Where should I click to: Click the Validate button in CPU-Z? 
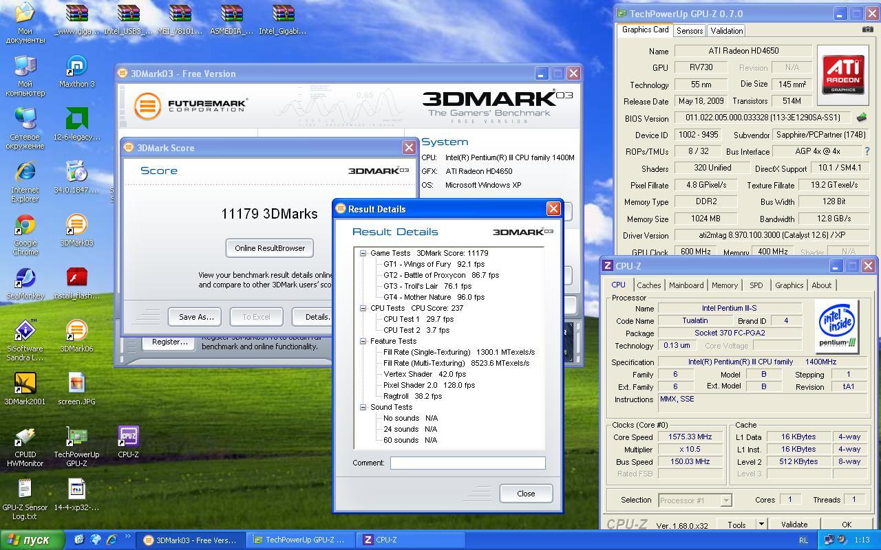pos(794,524)
